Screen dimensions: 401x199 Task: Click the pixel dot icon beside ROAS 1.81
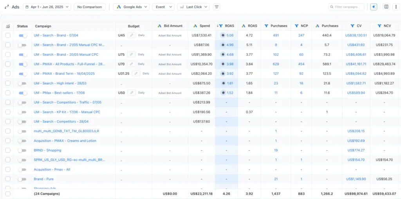click(223, 83)
